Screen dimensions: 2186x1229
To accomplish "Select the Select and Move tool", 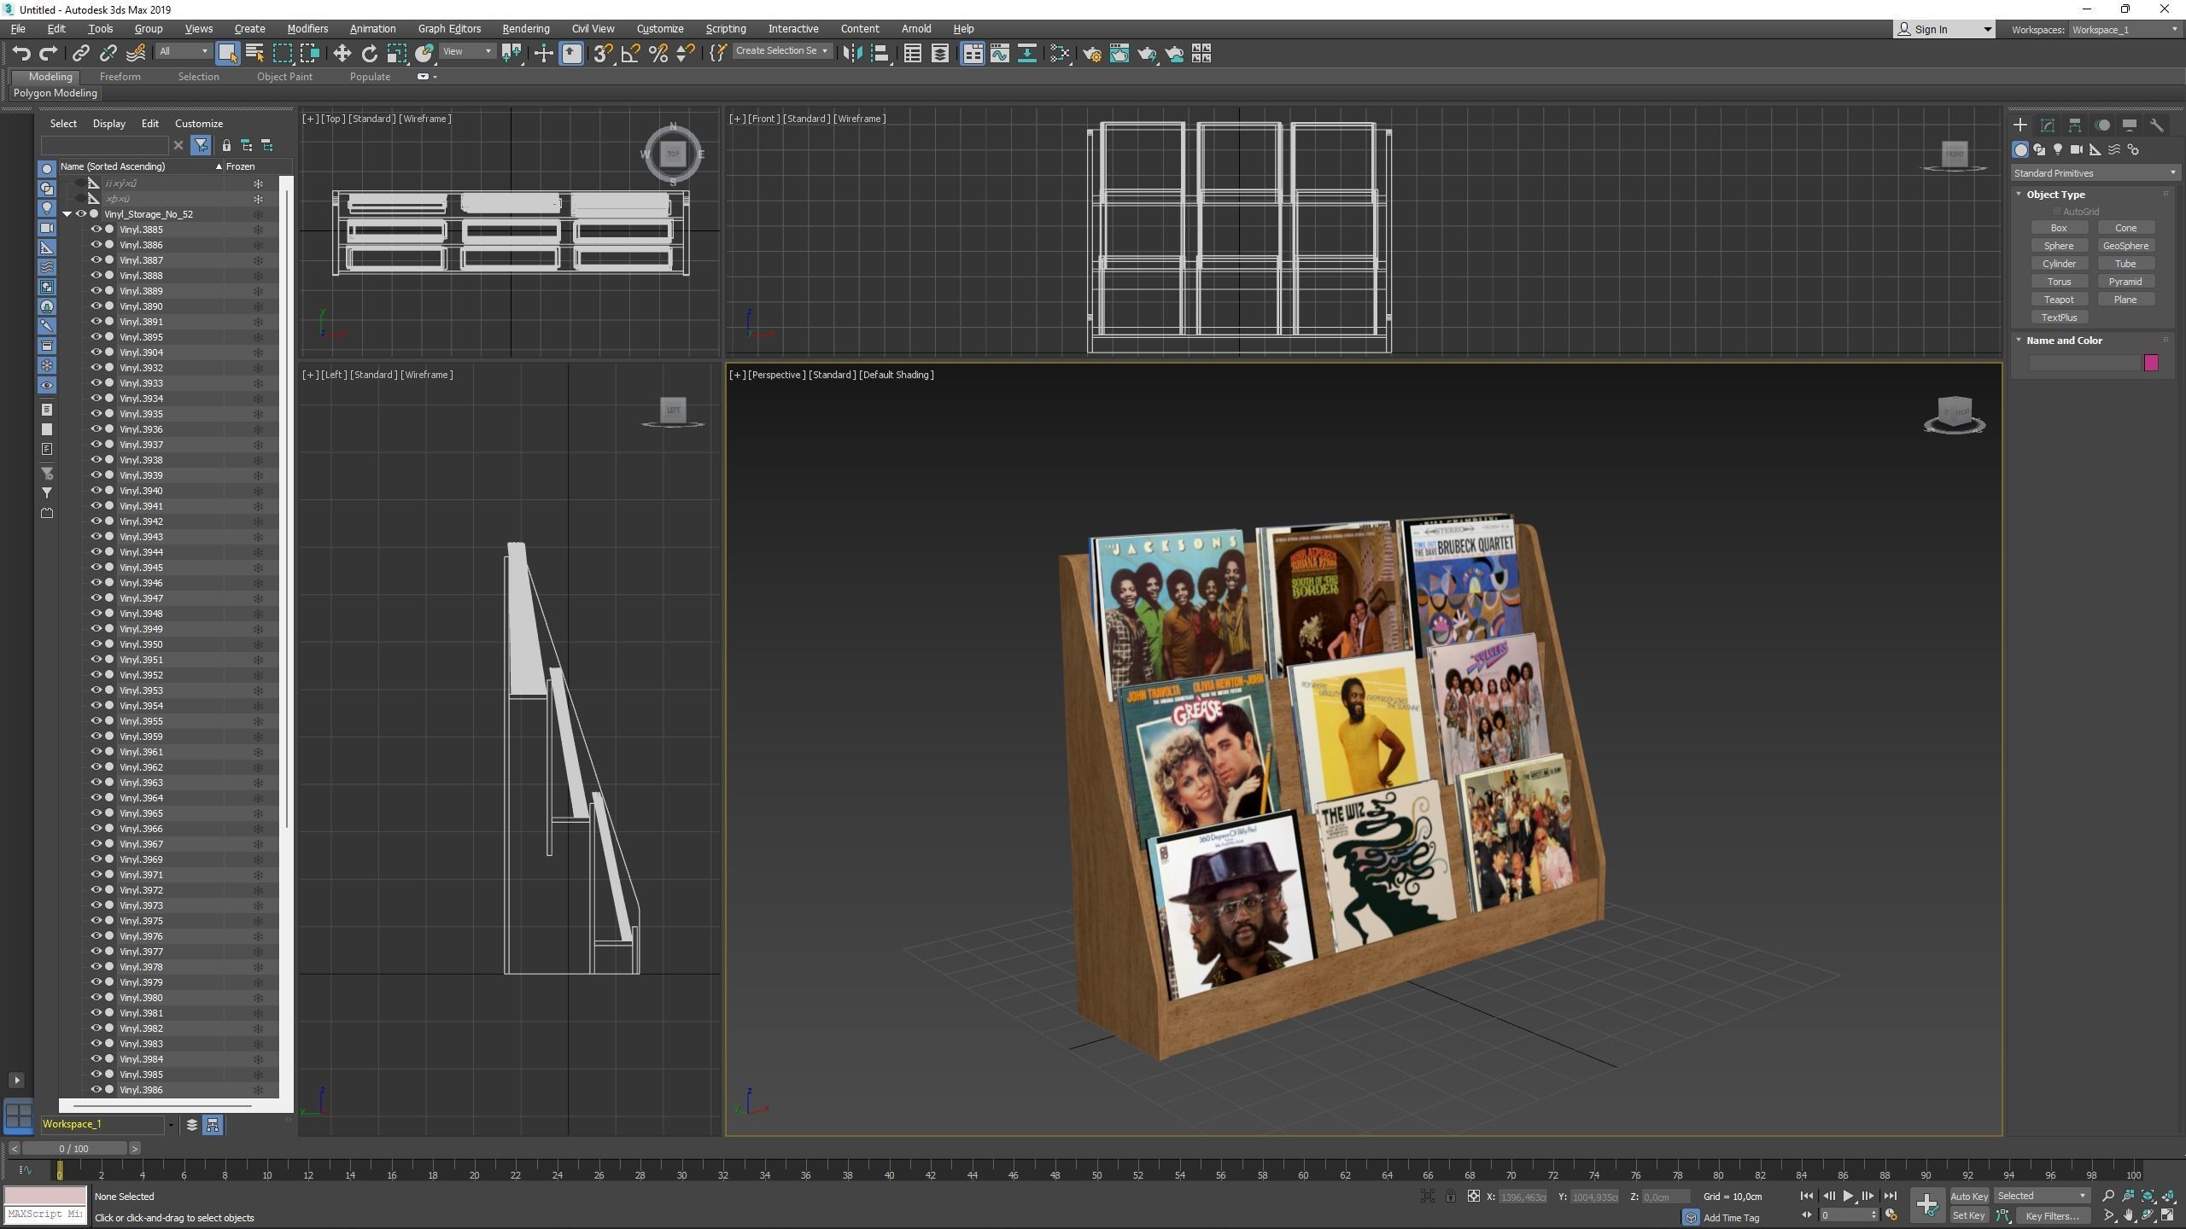I will point(342,54).
